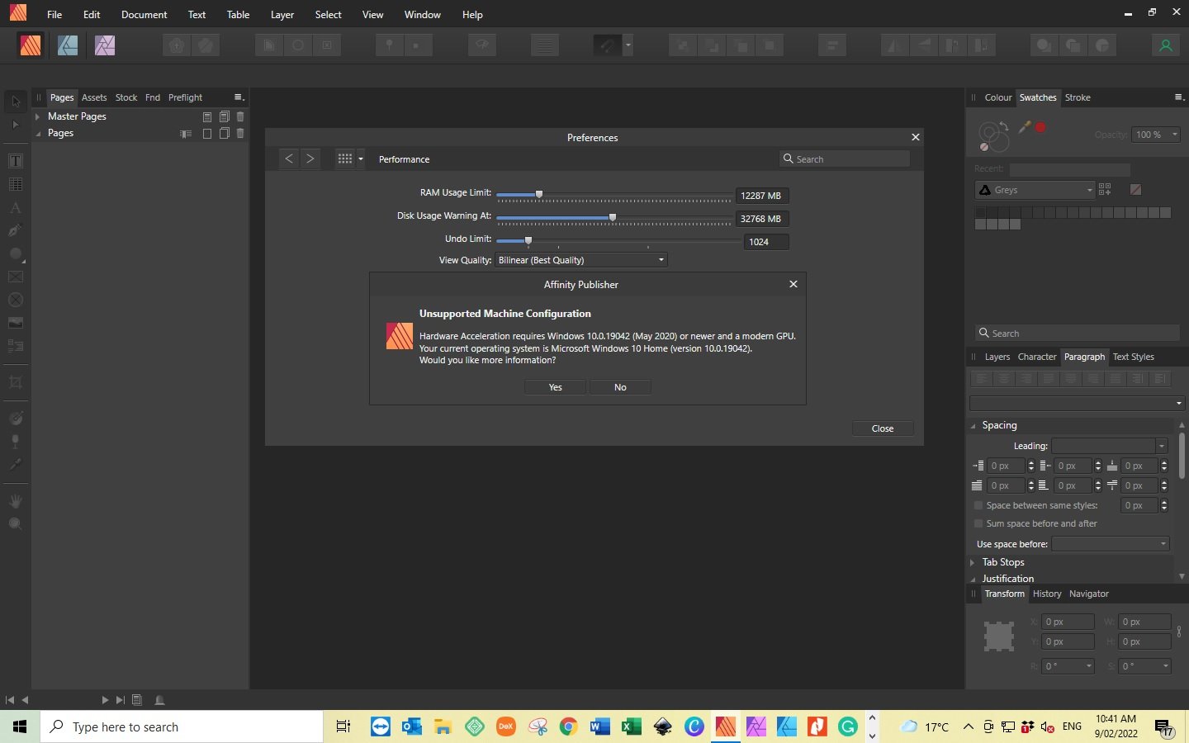Viewport: 1189px width, 743px height.
Task: Select the Picture Frame Ellipse tool
Action: pos(15,300)
